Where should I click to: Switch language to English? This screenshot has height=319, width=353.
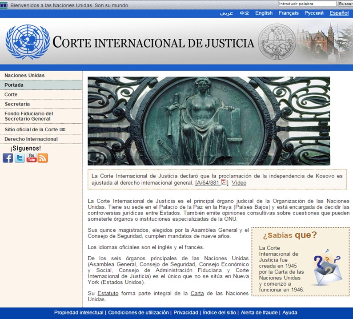coord(264,13)
